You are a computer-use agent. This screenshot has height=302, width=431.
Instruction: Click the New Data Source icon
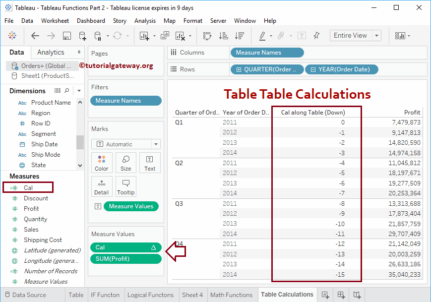[x=82, y=36]
